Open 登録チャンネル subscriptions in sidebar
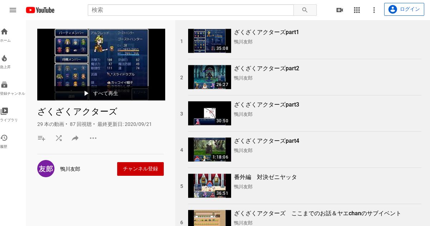430x226 pixels. 13,88
